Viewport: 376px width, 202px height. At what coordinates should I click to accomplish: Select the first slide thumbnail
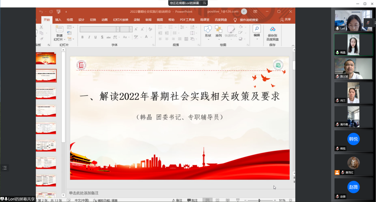pyautogui.click(x=46, y=58)
